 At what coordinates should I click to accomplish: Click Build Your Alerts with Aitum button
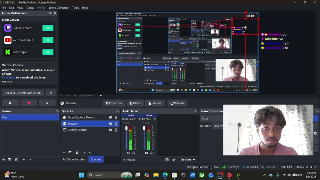pyautogui.click(x=23, y=93)
